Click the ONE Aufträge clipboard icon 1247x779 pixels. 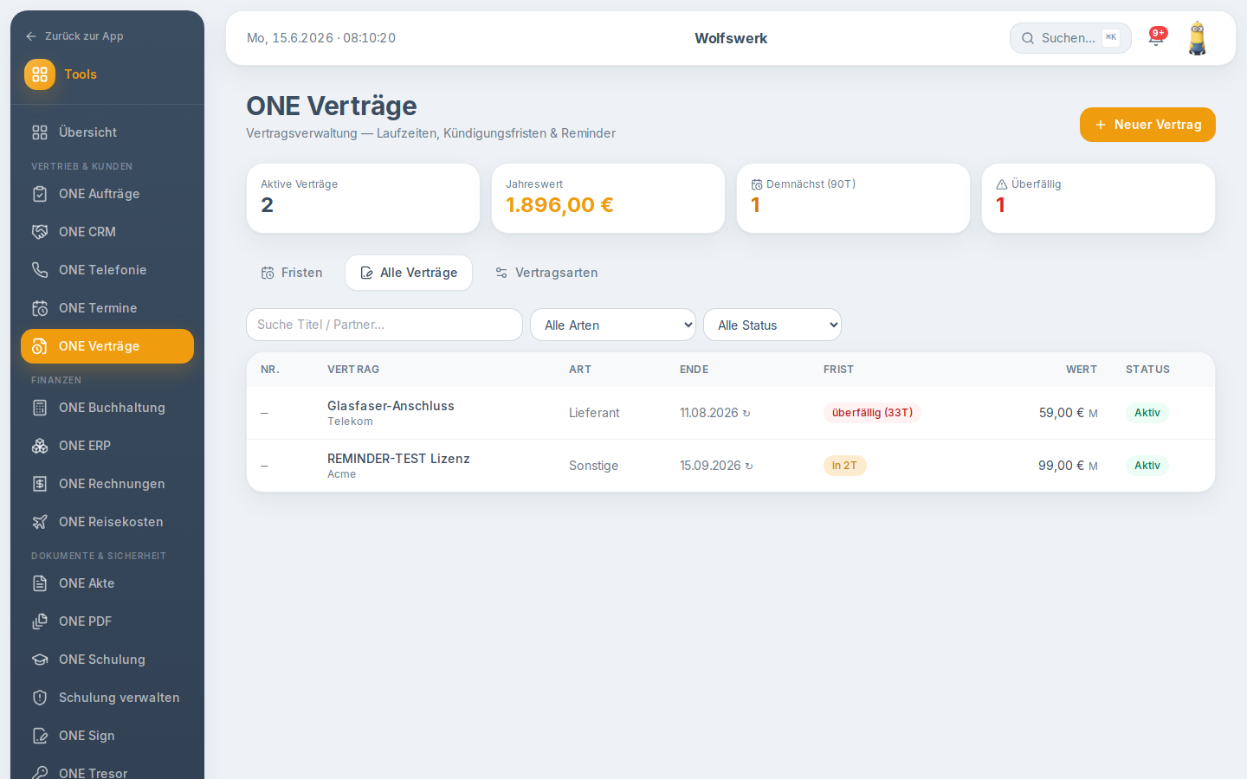[40, 194]
